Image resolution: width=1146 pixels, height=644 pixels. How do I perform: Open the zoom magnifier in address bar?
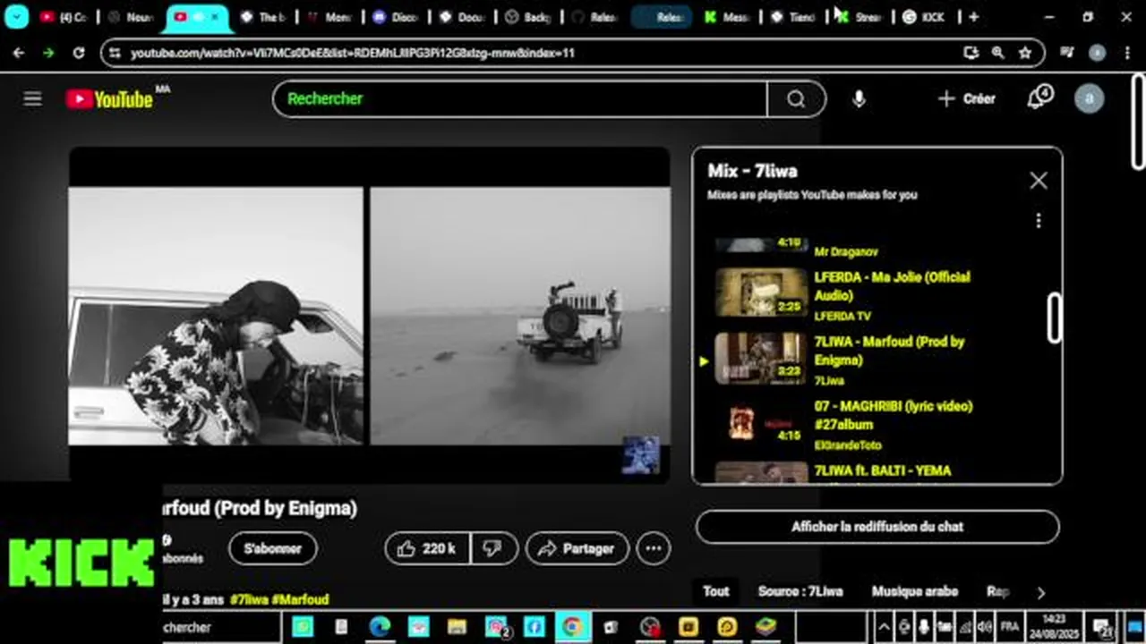tap(998, 53)
